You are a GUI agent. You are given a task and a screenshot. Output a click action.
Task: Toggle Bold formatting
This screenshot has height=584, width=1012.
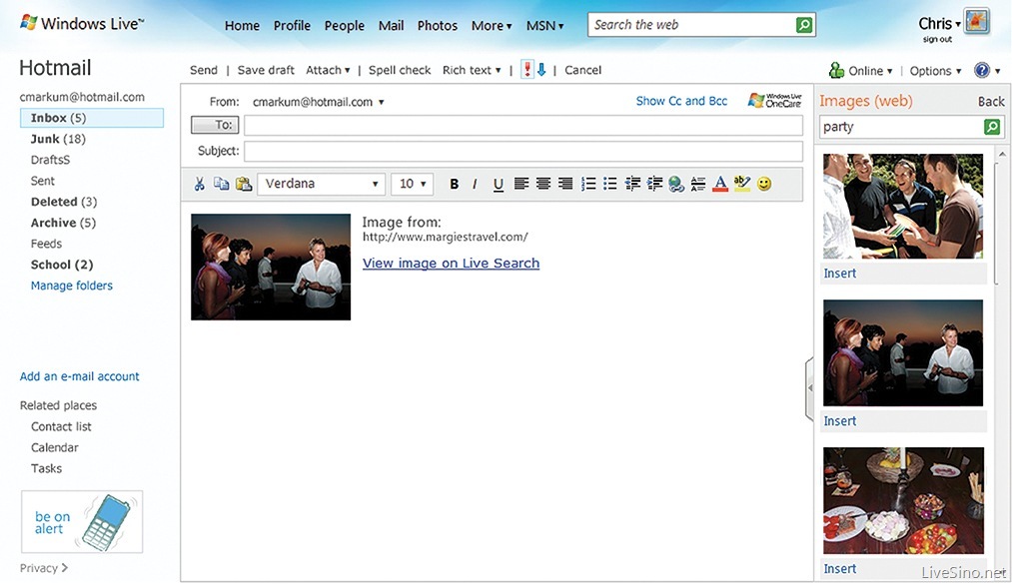455,184
